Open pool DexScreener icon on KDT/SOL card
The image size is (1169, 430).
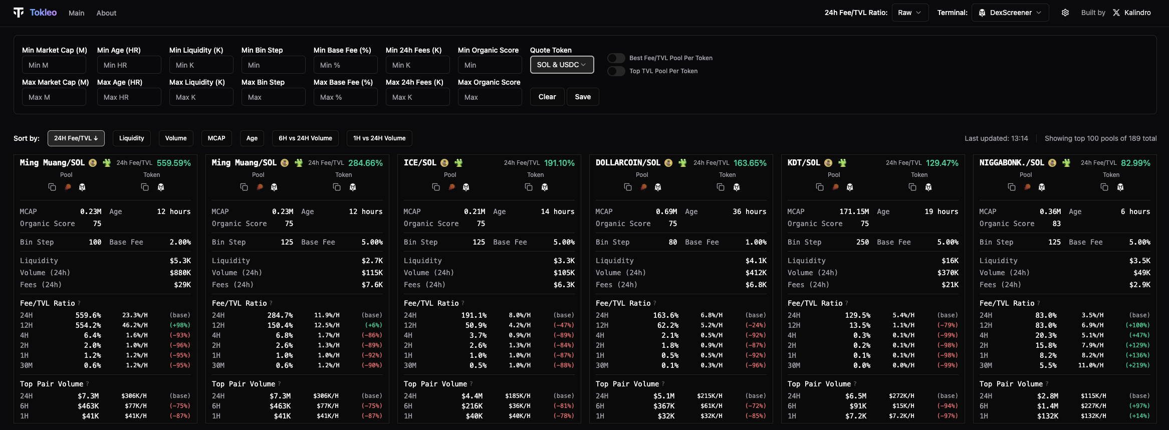pos(850,187)
